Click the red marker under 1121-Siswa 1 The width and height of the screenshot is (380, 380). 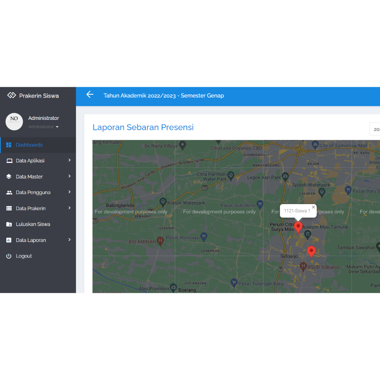298,227
